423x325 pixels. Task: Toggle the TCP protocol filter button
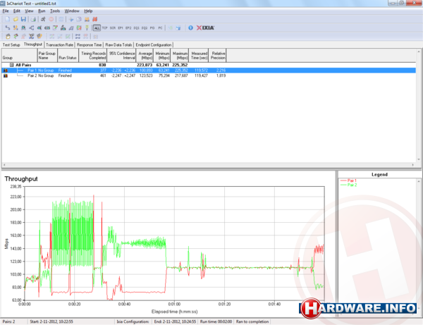105,27
